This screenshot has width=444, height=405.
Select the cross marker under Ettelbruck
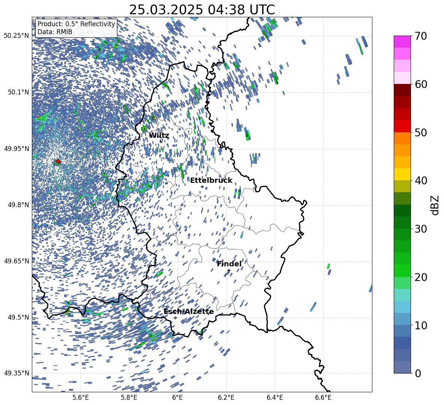pyautogui.click(x=202, y=187)
